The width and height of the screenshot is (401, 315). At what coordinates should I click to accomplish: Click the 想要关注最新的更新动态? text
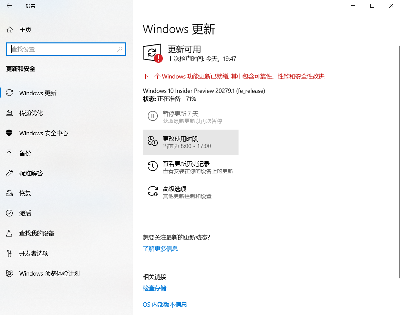[x=176, y=238]
